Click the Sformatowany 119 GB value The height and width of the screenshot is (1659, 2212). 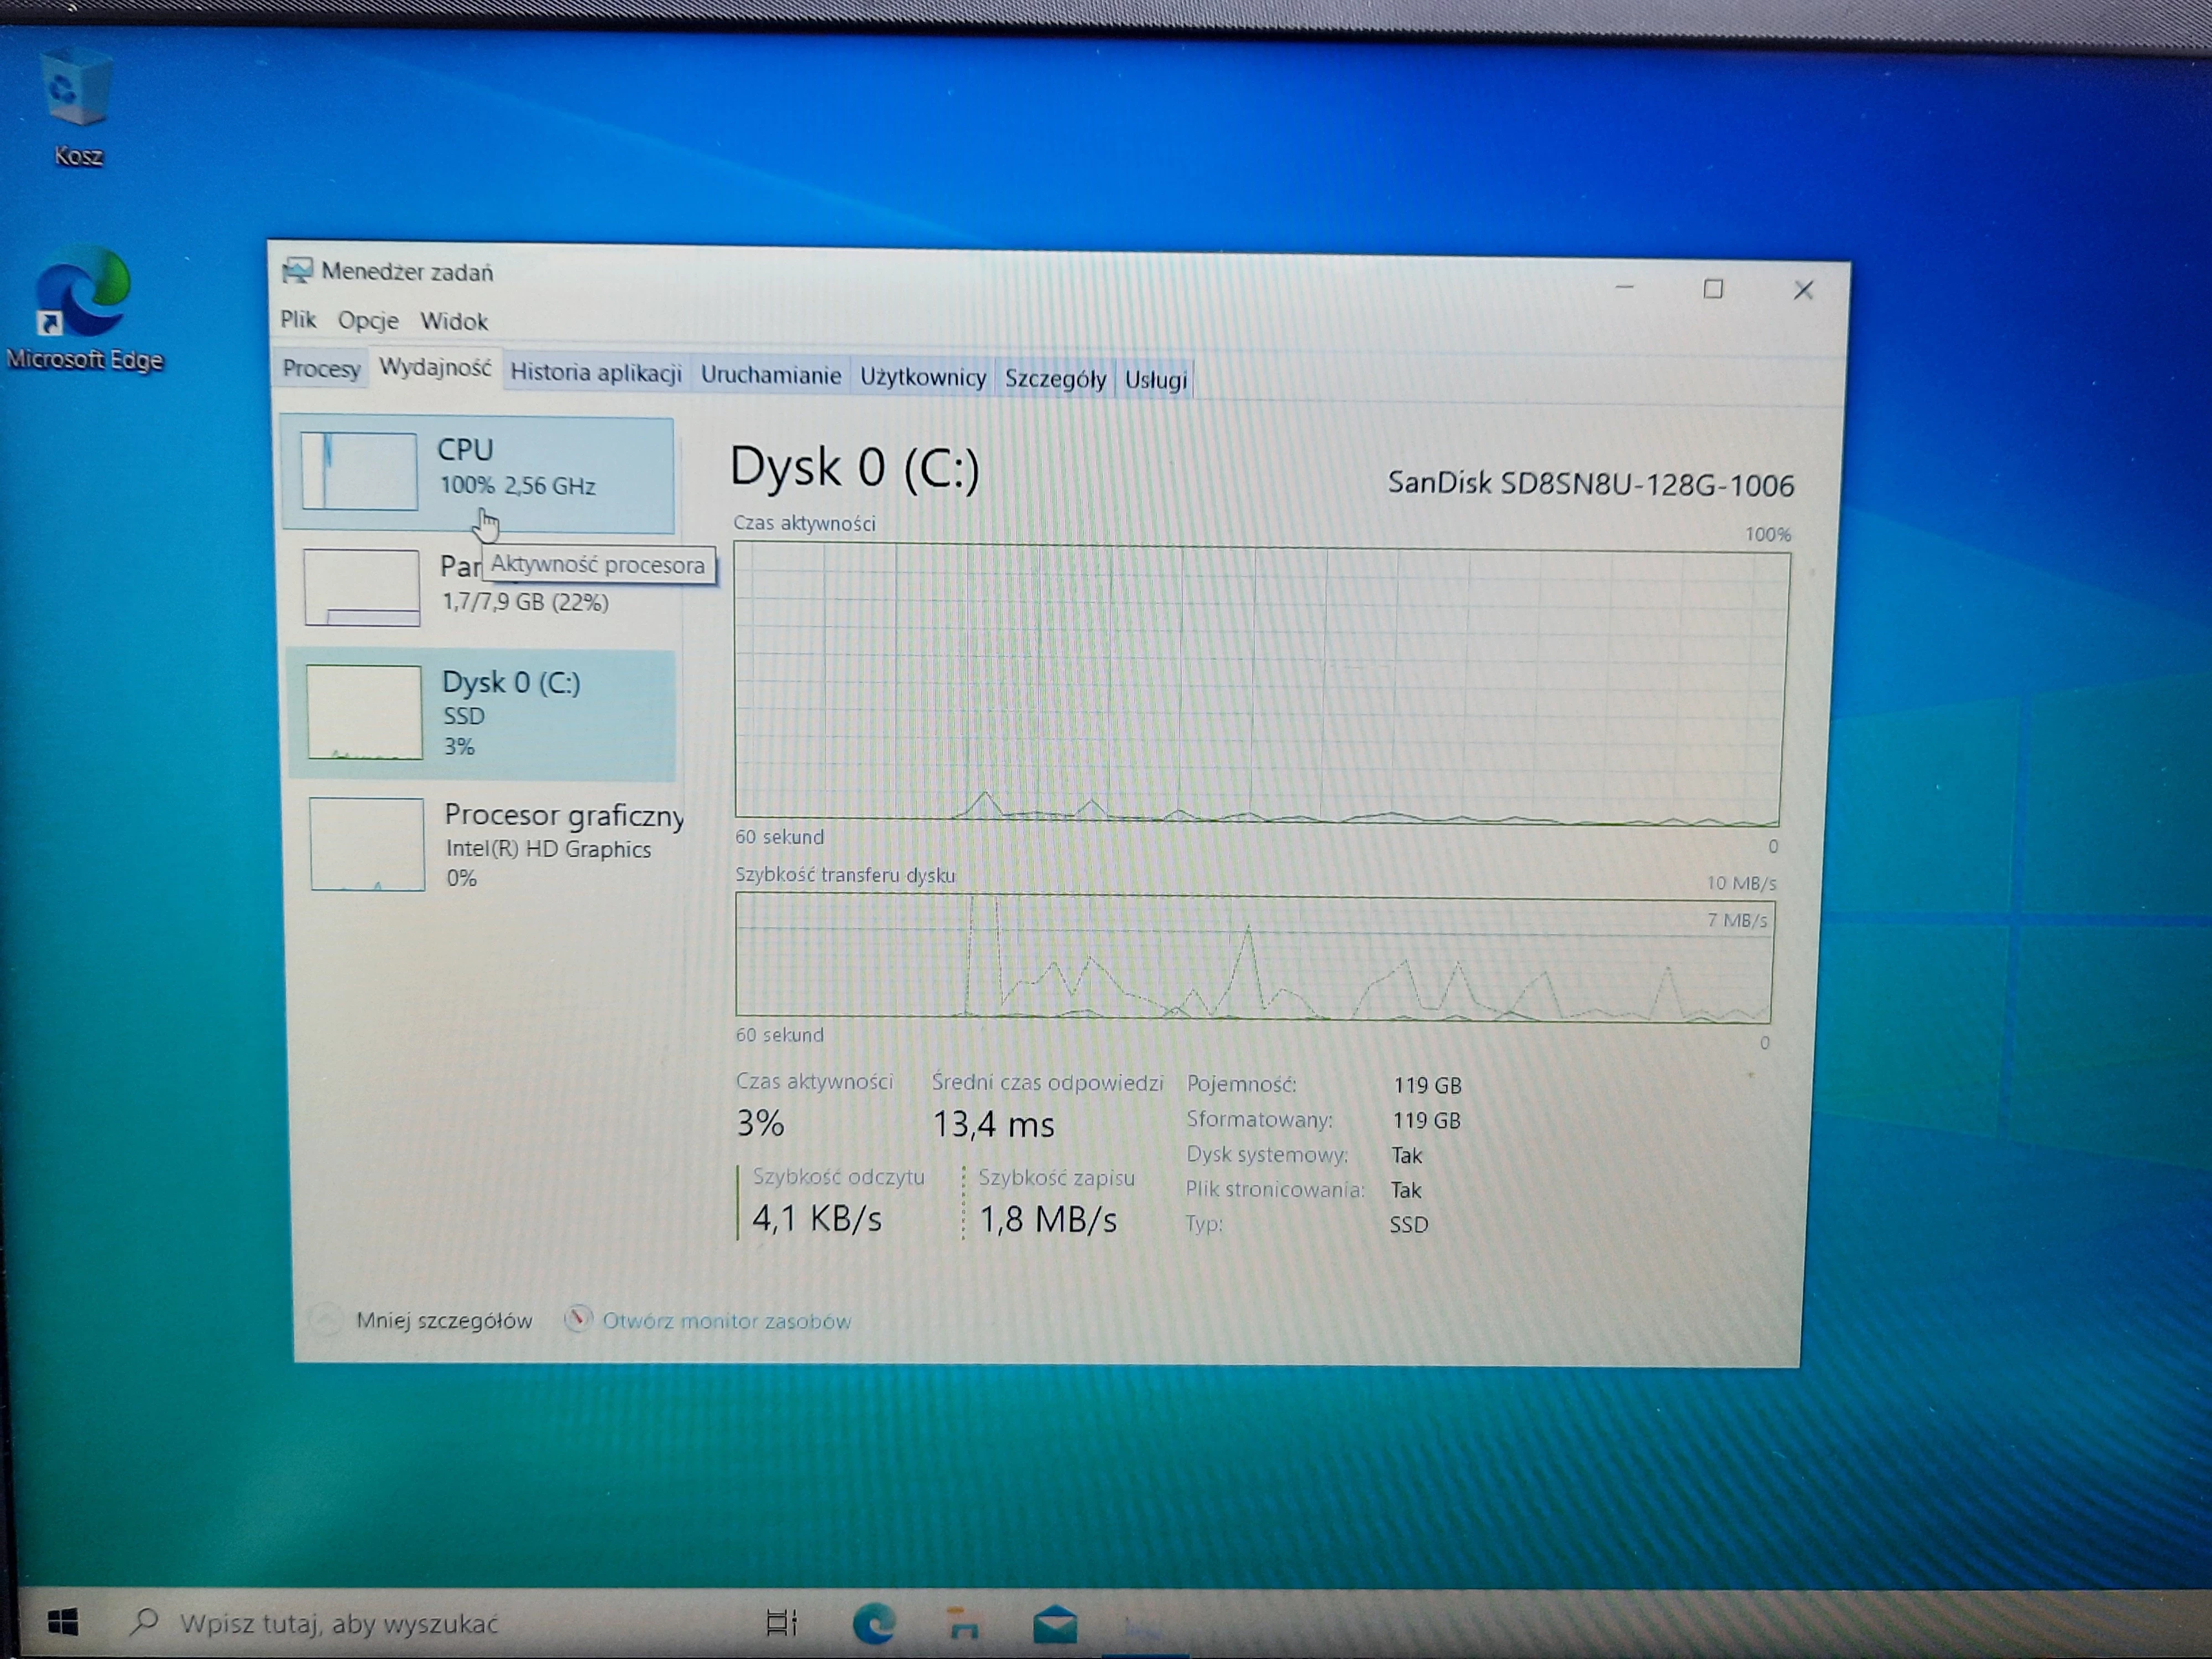pos(1426,1120)
